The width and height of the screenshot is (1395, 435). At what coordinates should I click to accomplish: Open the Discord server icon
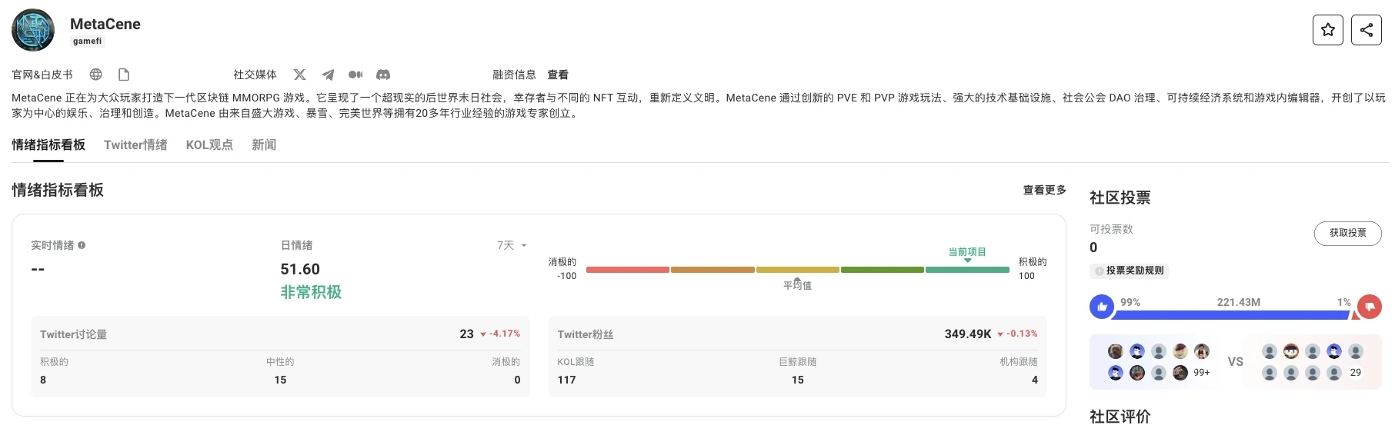tap(383, 75)
